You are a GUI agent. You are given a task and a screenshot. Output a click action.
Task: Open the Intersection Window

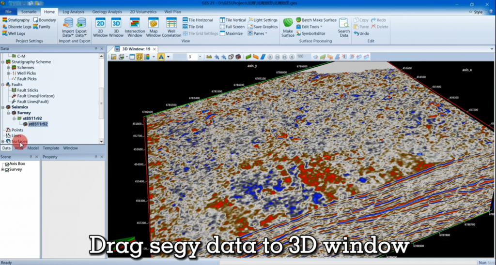point(135,27)
